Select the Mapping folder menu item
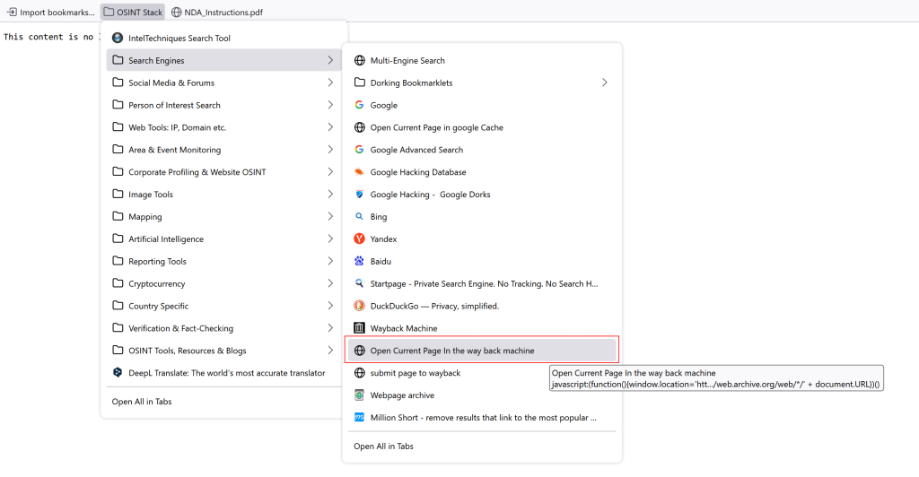The width and height of the screenshot is (919, 477). (223, 217)
